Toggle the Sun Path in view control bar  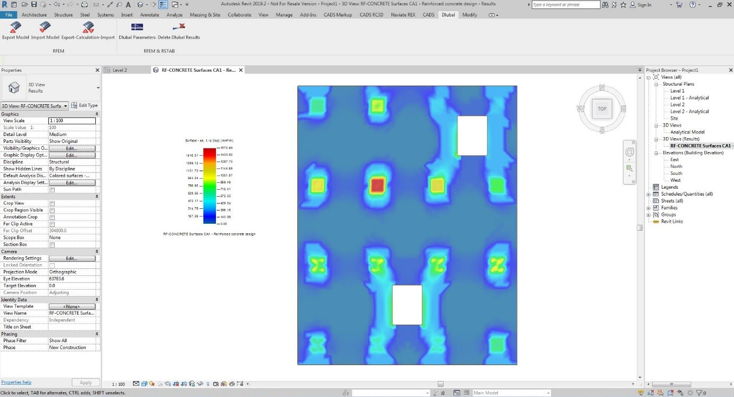152,384
